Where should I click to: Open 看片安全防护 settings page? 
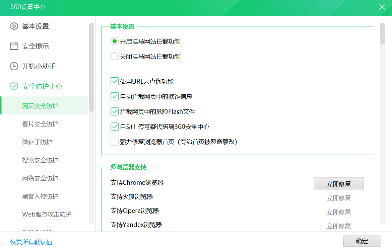(40, 124)
